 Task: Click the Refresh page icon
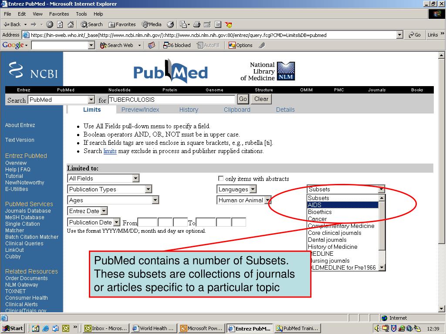[x=60, y=24]
